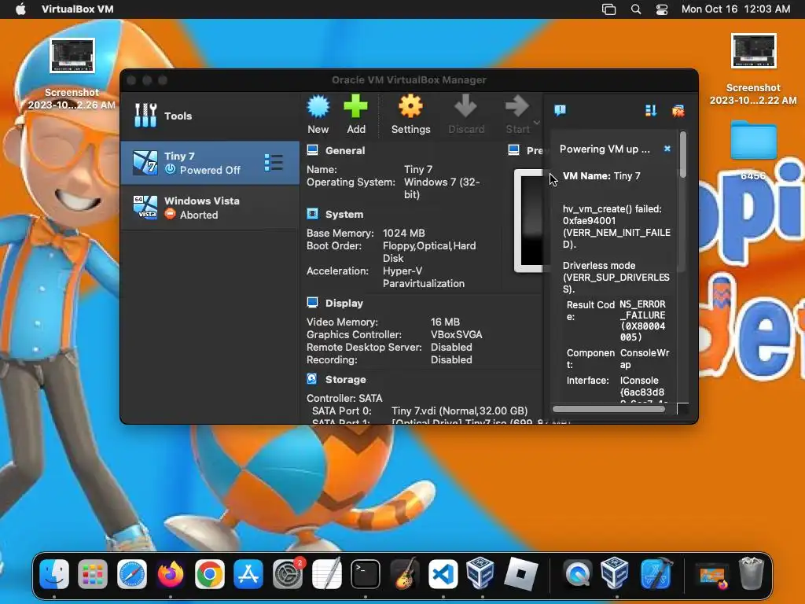This screenshot has width=805, height=604.
Task: Dismiss the Powering VM up notification
Action: click(667, 149)
